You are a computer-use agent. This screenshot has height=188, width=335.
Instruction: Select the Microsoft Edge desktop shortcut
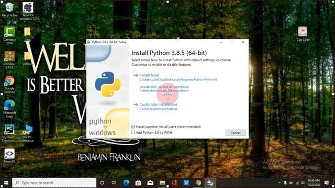pyautogui.click(x=9, y=109)
